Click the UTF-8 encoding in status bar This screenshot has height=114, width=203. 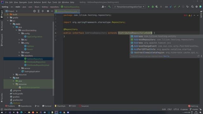pos(176,109)
